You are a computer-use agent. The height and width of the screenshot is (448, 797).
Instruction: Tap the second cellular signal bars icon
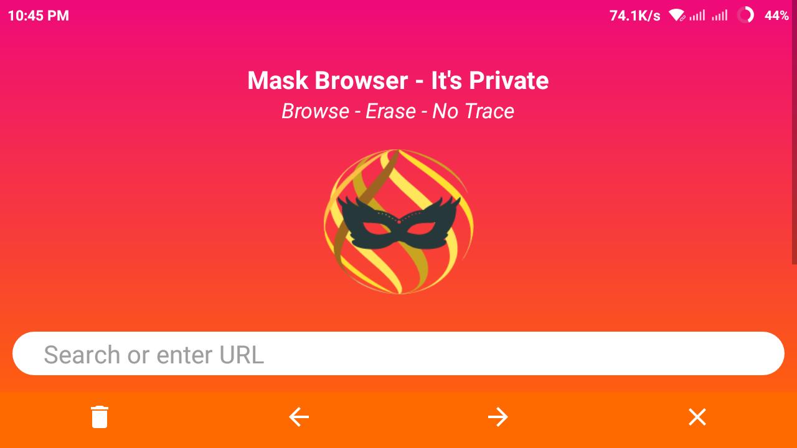point(720,16)
